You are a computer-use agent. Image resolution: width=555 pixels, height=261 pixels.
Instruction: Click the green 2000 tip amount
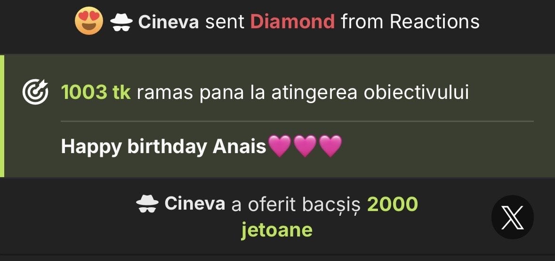pos(392,204)
